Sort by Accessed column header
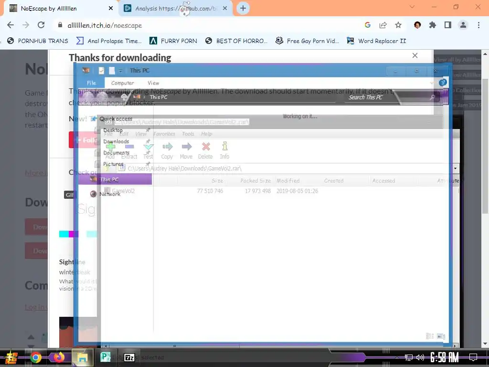 (x=383, y=181)
